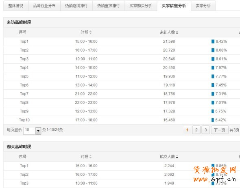Click the 6.42% bar in Top10 row
Image resolution: width=240 pixels, height=188 pixels.
(213, 120)
